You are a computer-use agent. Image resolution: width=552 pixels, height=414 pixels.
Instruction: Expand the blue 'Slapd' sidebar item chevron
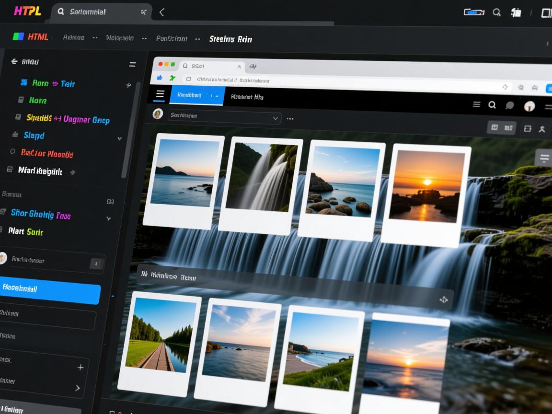pos(119,138)
